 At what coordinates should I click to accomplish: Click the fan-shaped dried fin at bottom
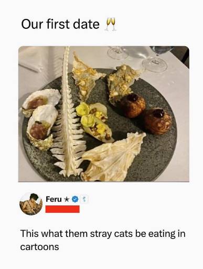coord(113,157)
